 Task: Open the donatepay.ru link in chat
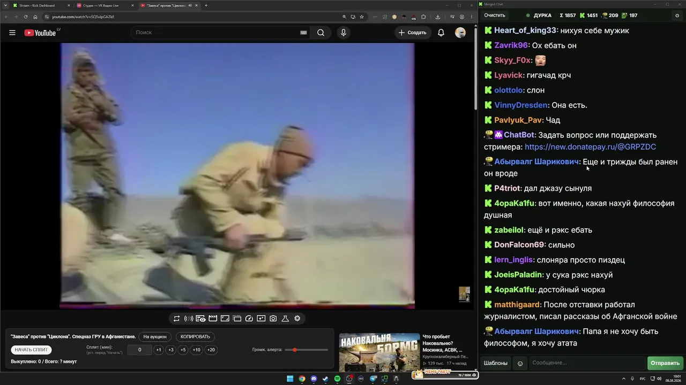click(590, 147)
